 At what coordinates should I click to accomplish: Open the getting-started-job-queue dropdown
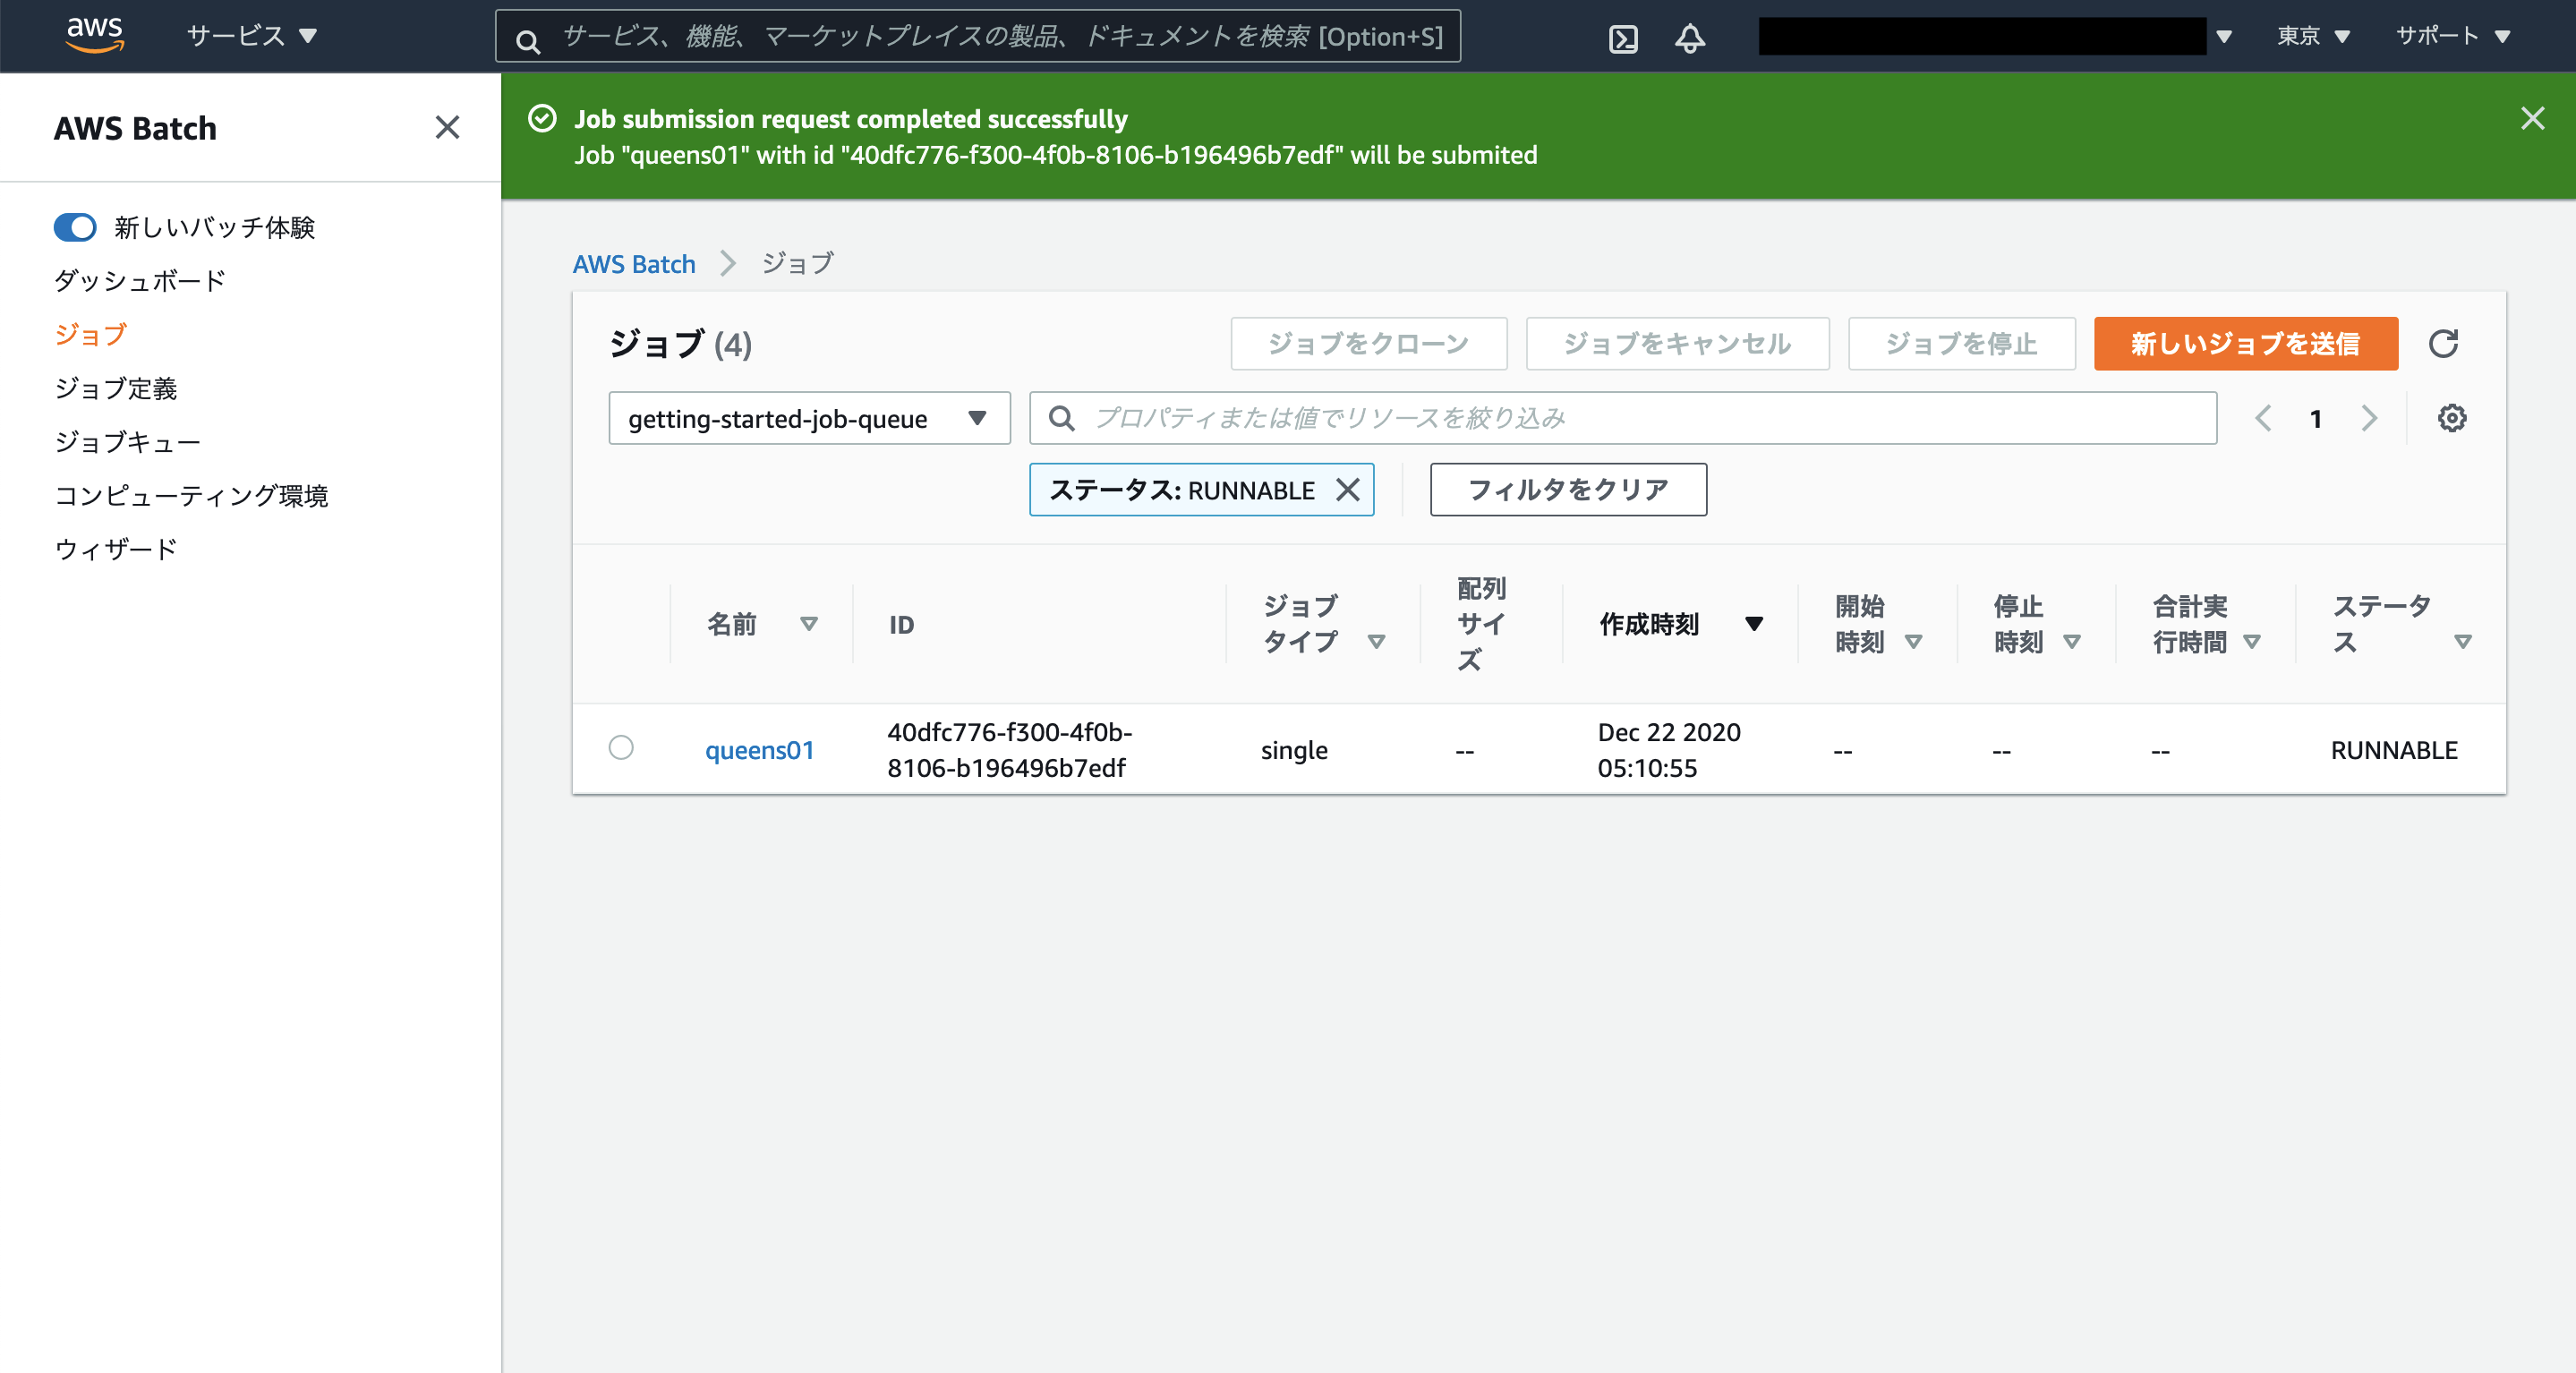point(809,418)
